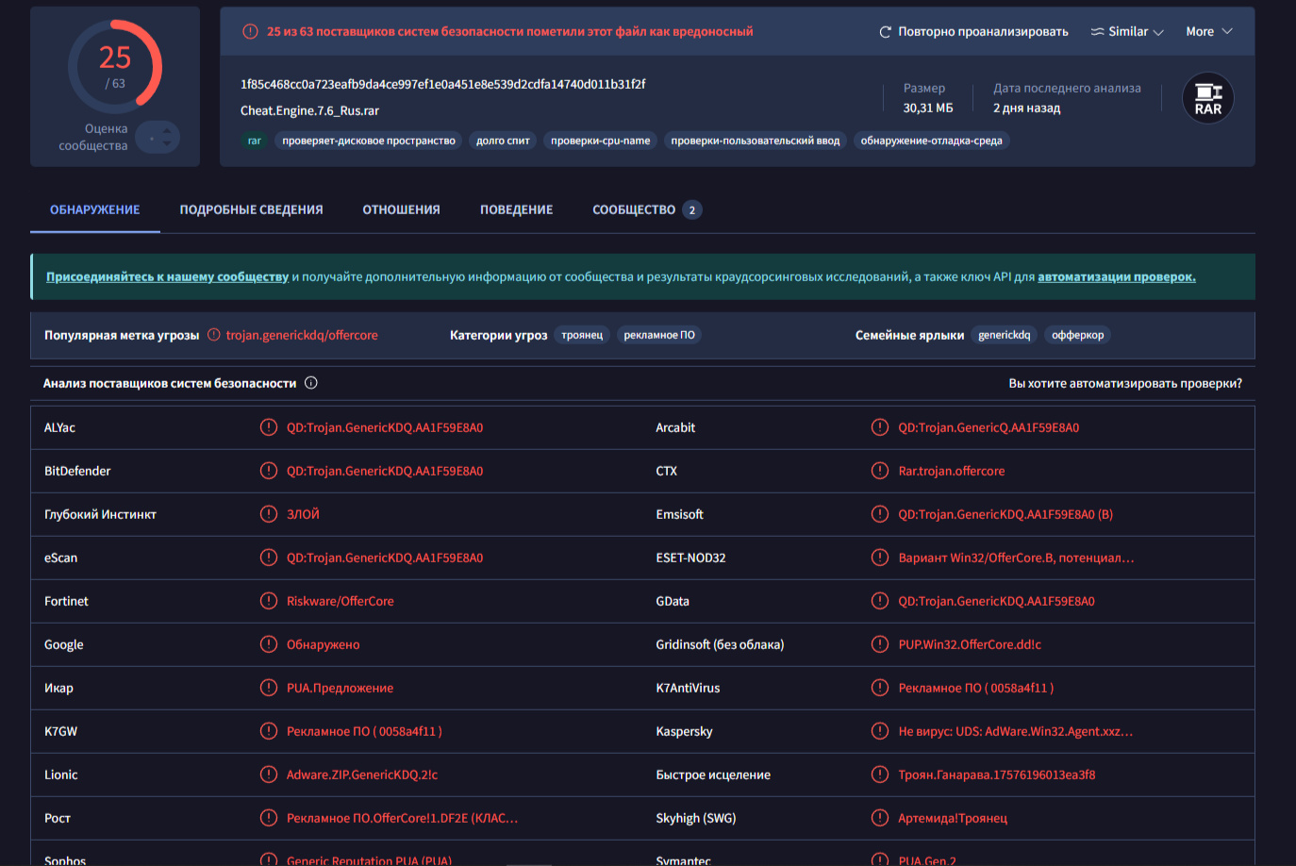Click the wavy Similar icon in the header
The width and height of the screenshot is (1296, 866).
click(1097, 32)
